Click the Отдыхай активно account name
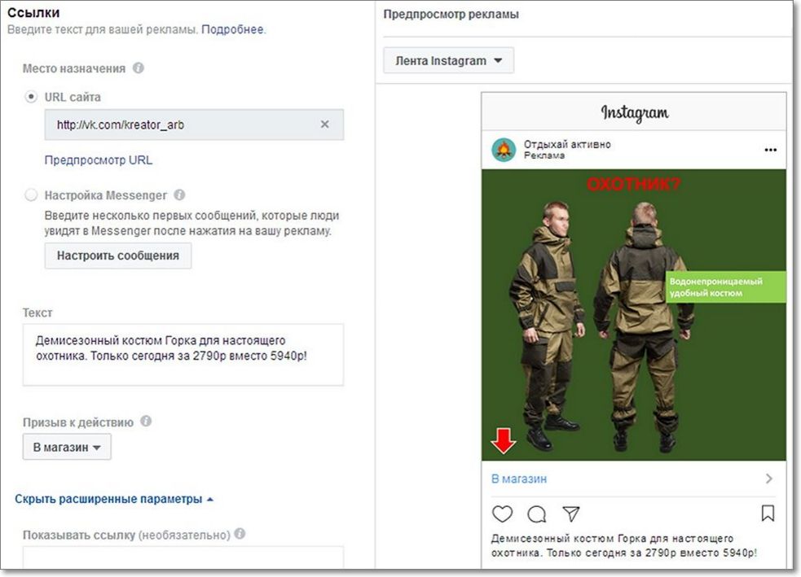Image resolution: width=801 pixels, height=577 pixels. point(567,144)
